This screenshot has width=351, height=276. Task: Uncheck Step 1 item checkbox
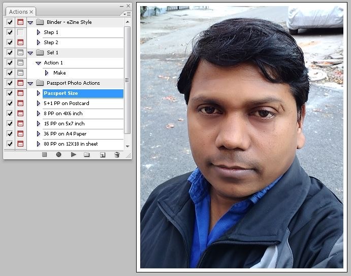pos(10,32)
